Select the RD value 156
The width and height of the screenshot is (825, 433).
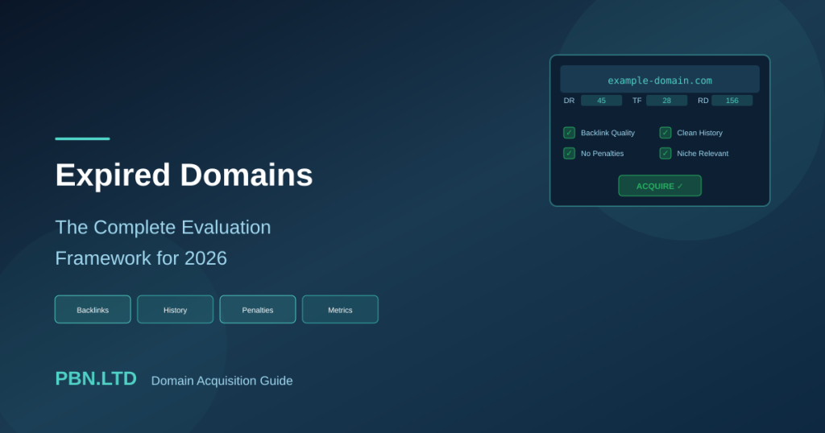(732, 101)
